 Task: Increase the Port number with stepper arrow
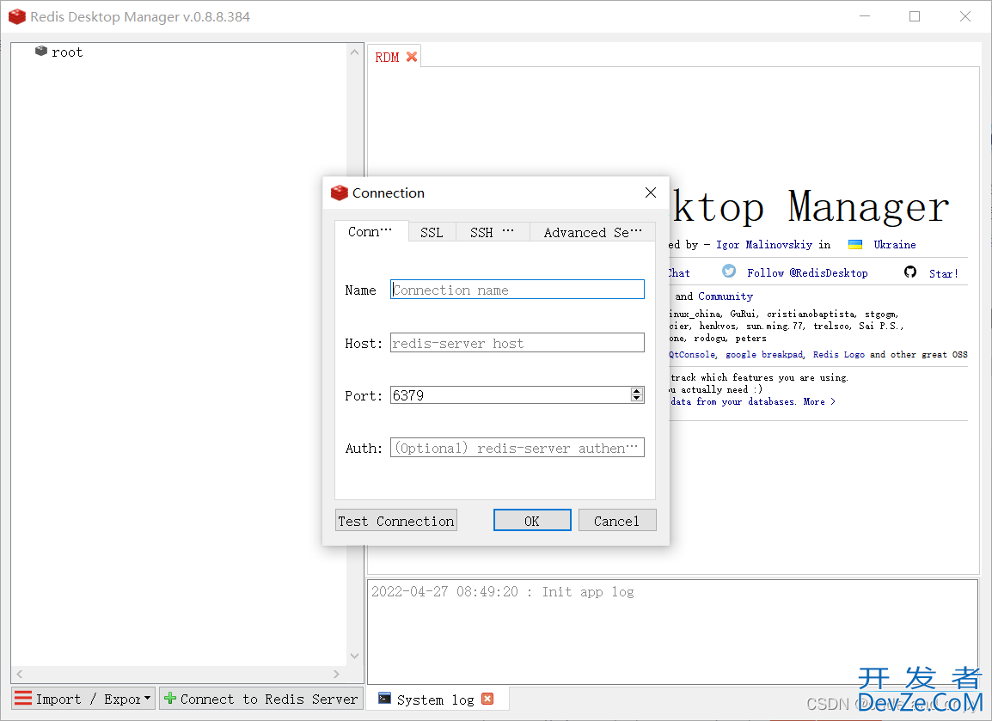coord(637,392)
